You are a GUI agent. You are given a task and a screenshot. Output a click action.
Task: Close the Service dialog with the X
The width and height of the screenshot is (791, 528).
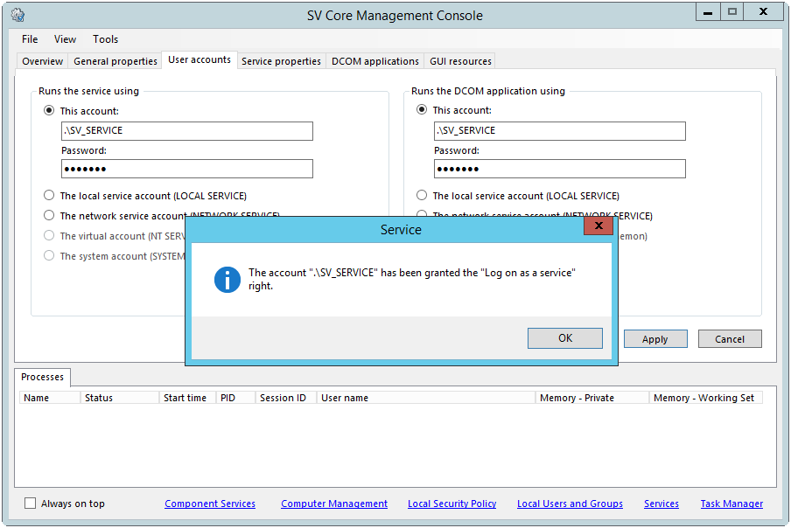coord(598,226)
